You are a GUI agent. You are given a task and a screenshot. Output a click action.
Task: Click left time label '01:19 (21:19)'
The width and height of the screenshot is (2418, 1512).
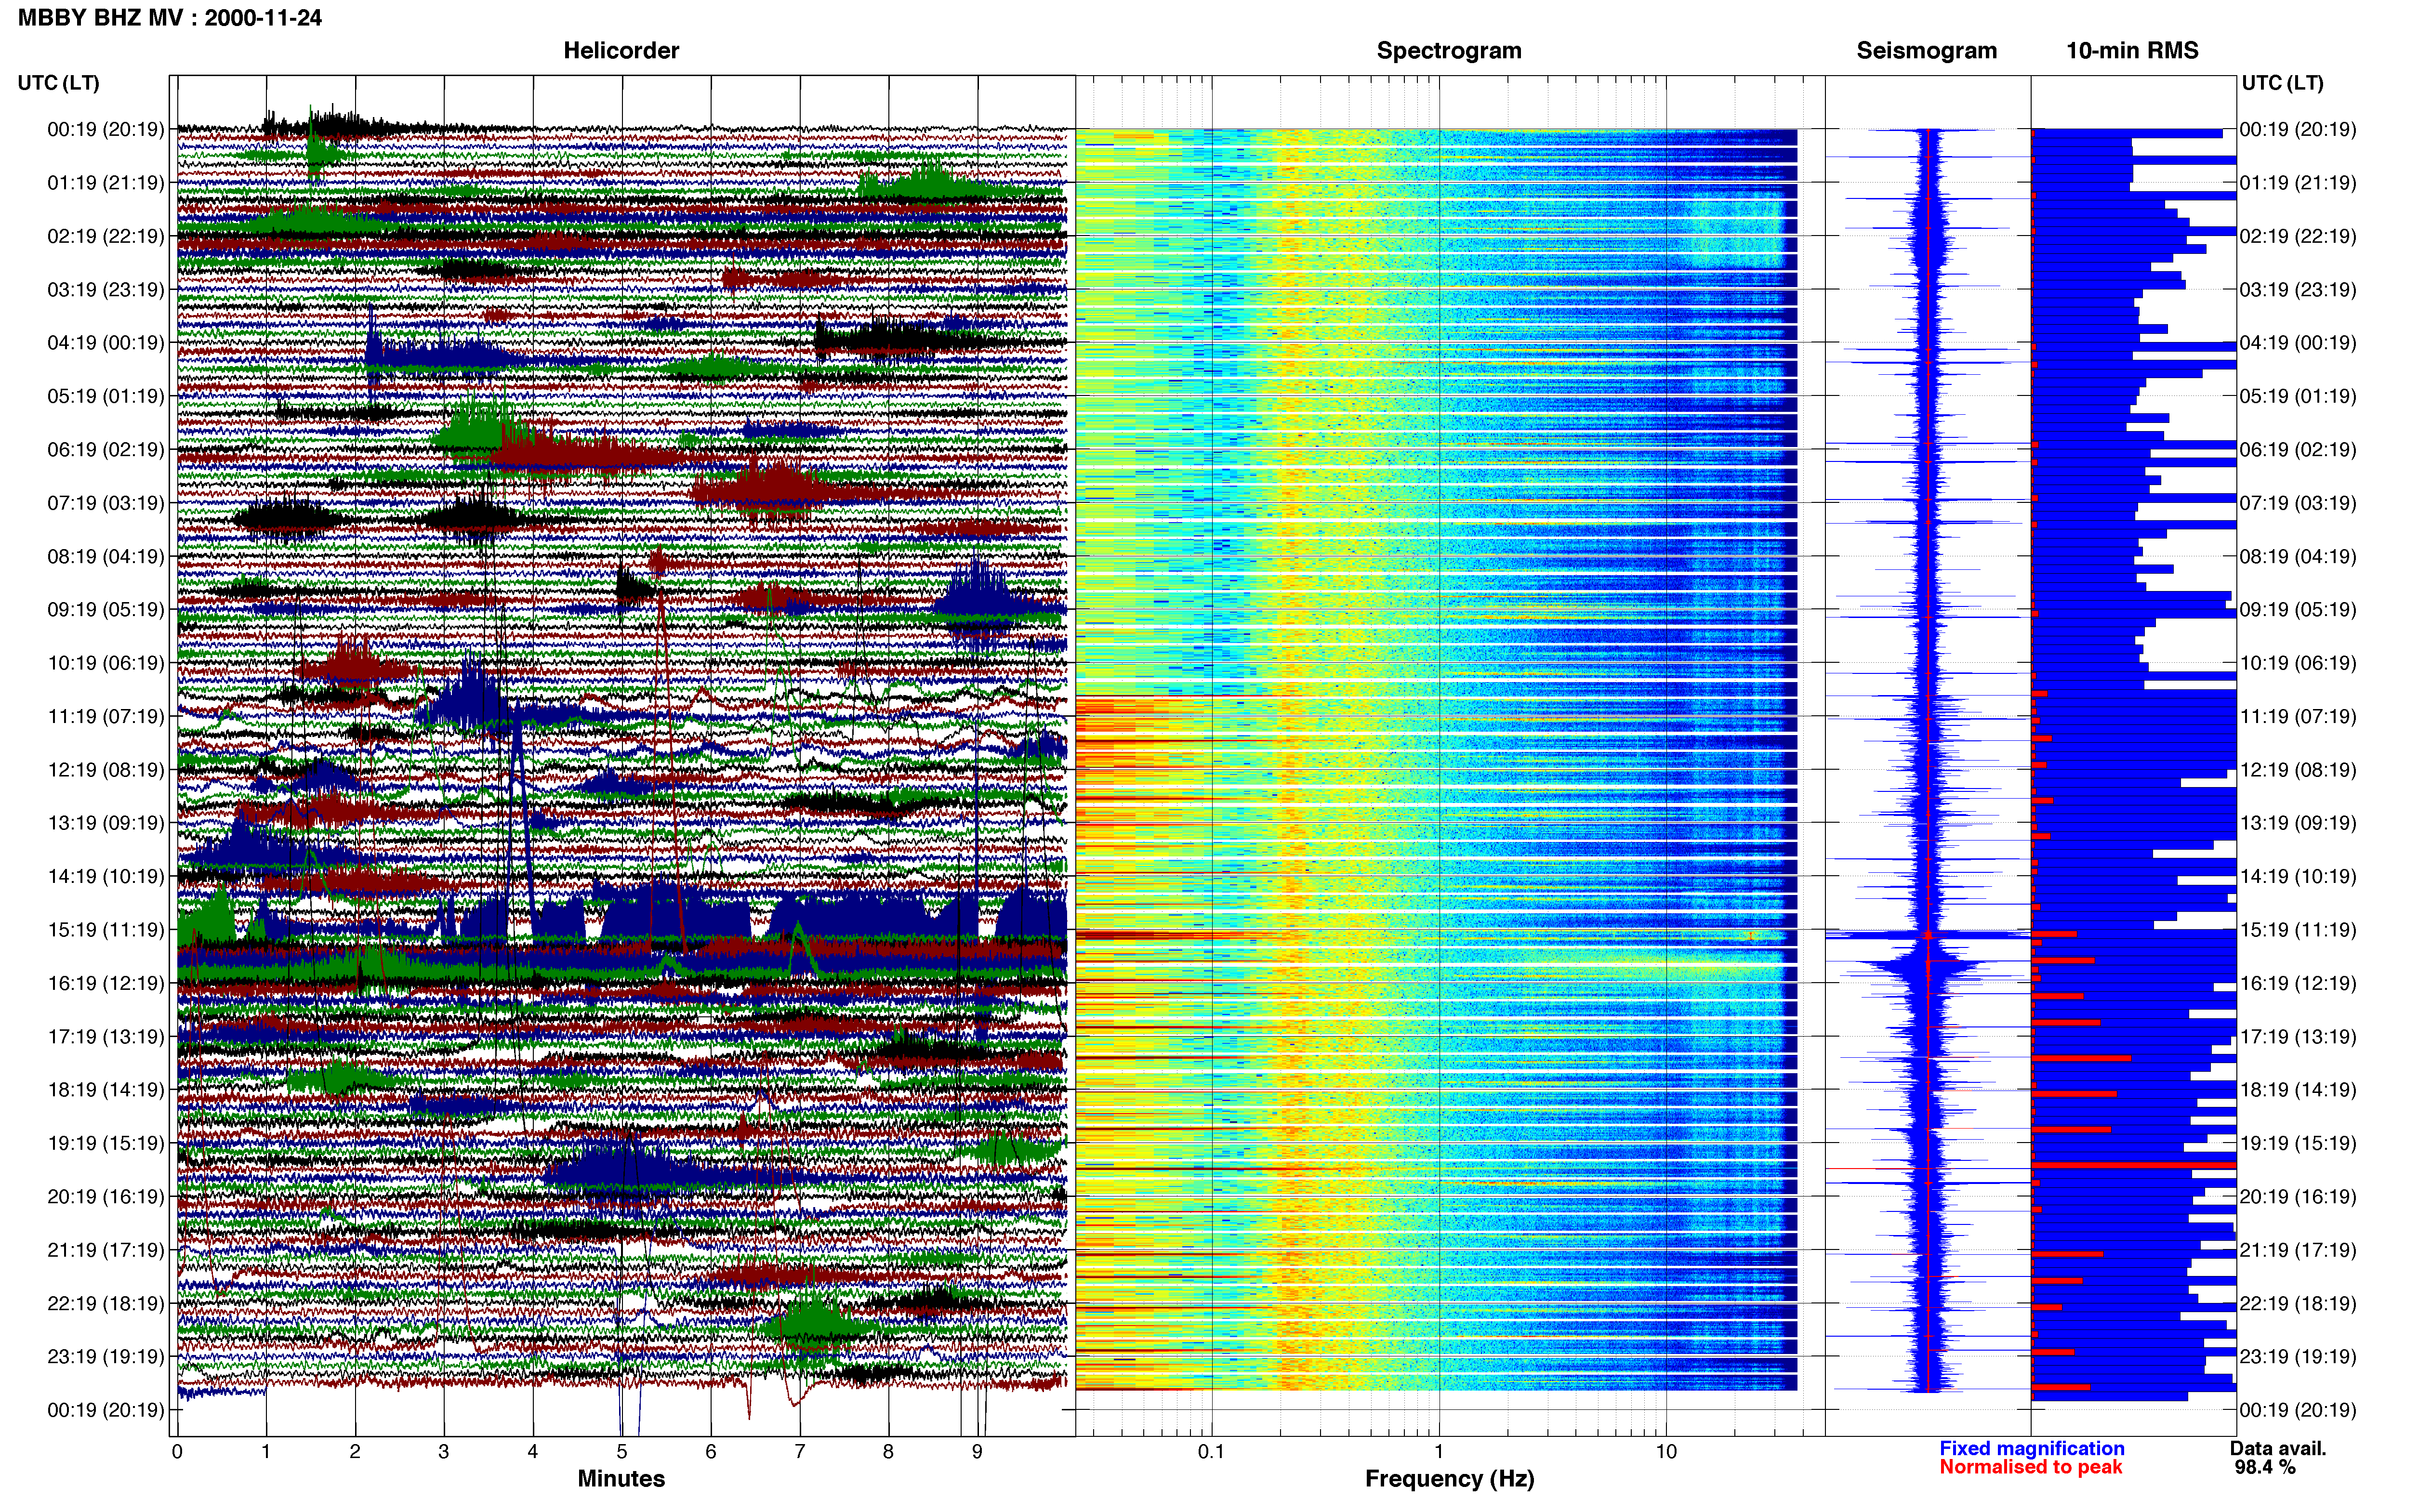click(x=106, y=182)
